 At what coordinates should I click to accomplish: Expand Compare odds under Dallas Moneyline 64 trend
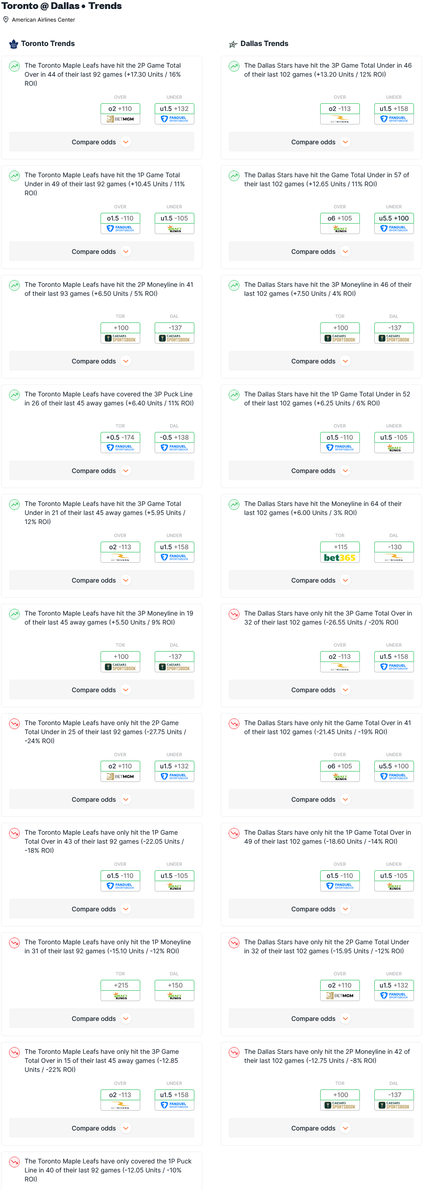(x=321, y=580)
